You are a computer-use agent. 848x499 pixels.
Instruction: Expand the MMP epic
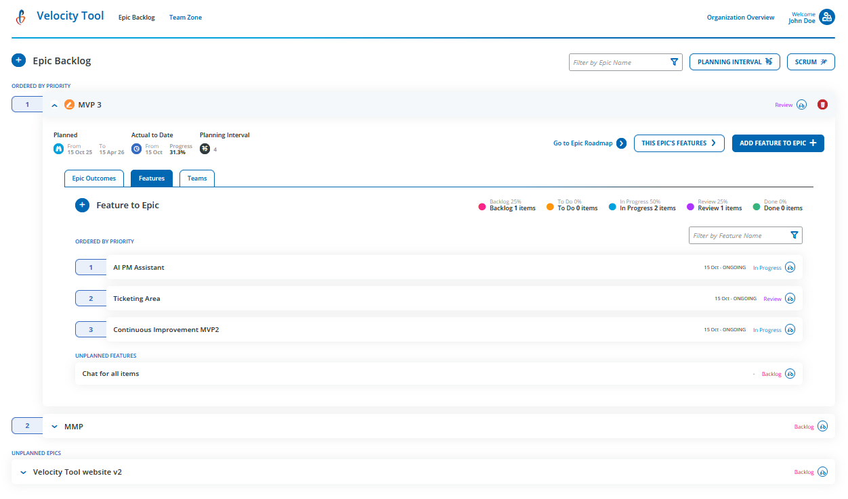point(55,426)
